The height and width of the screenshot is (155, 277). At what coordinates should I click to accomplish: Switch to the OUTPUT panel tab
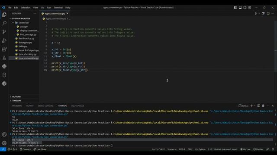(x=30, y=106)
